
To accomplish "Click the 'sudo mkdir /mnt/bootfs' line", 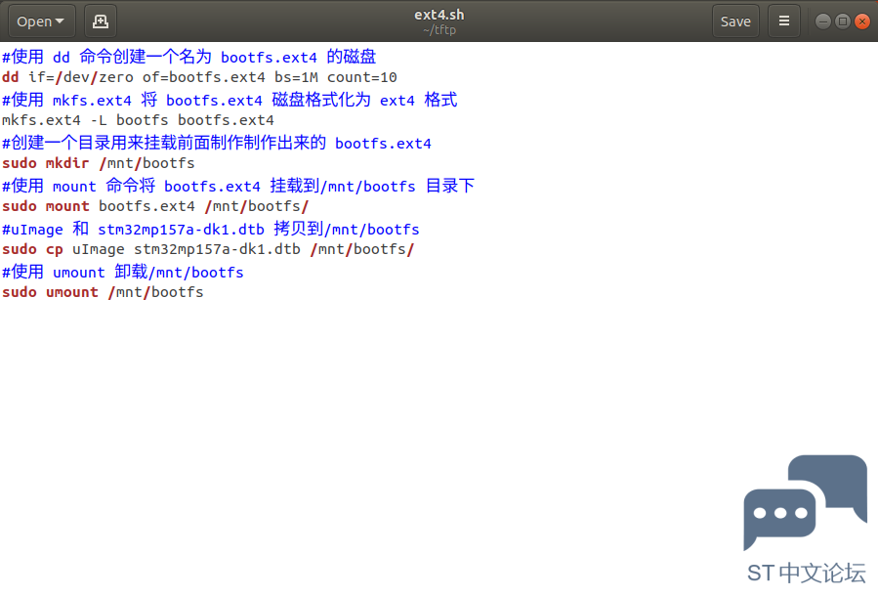I will (99, 163).
